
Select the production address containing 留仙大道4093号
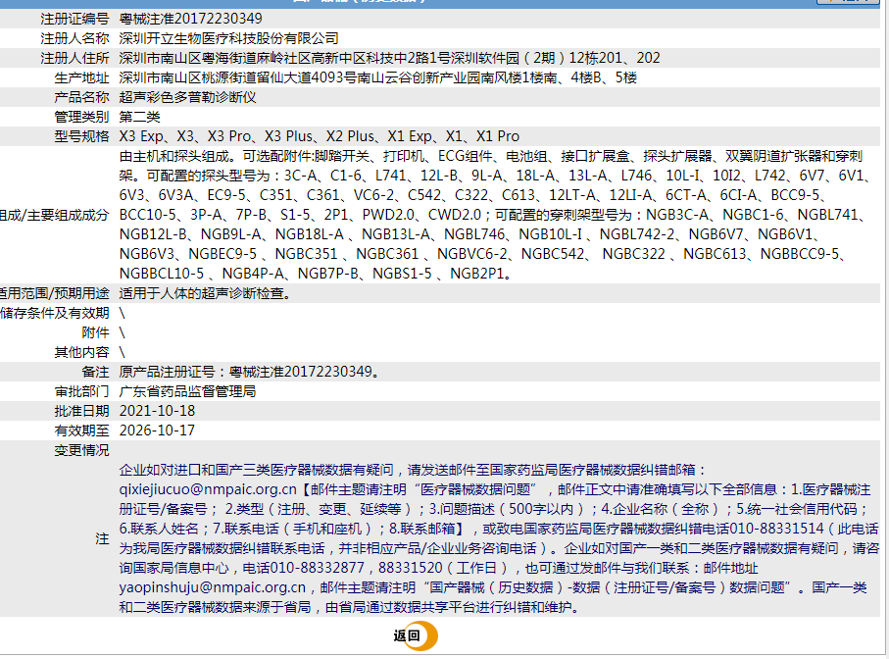tap(378, 77)
